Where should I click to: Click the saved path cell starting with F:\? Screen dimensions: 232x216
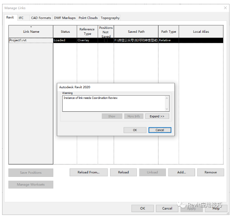[136, 40]
